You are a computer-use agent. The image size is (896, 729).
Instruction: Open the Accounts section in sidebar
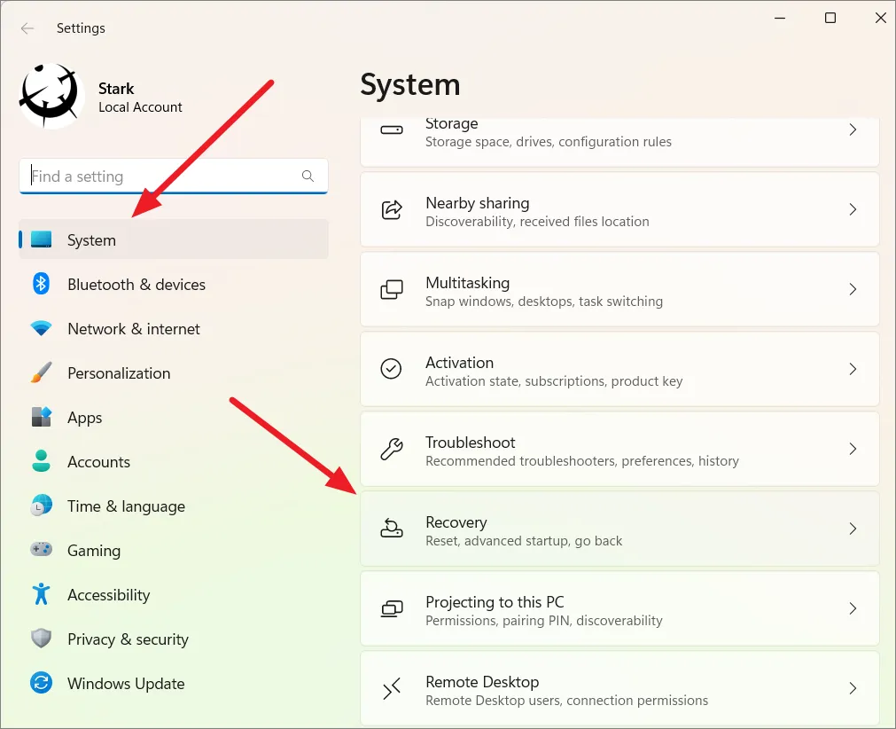(98, 462)
